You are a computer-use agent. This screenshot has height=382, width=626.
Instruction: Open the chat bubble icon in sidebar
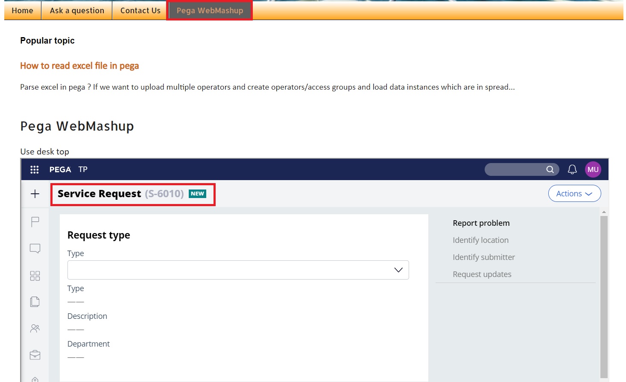click(35, 248)
